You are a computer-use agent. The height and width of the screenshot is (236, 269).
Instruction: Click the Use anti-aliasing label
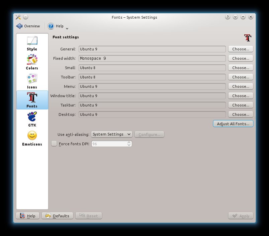click(73, 135)
